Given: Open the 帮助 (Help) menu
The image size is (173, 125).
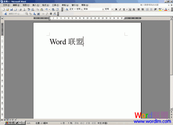Looking at the screenshot, I should pyautogui.click(x=85, y=5).
